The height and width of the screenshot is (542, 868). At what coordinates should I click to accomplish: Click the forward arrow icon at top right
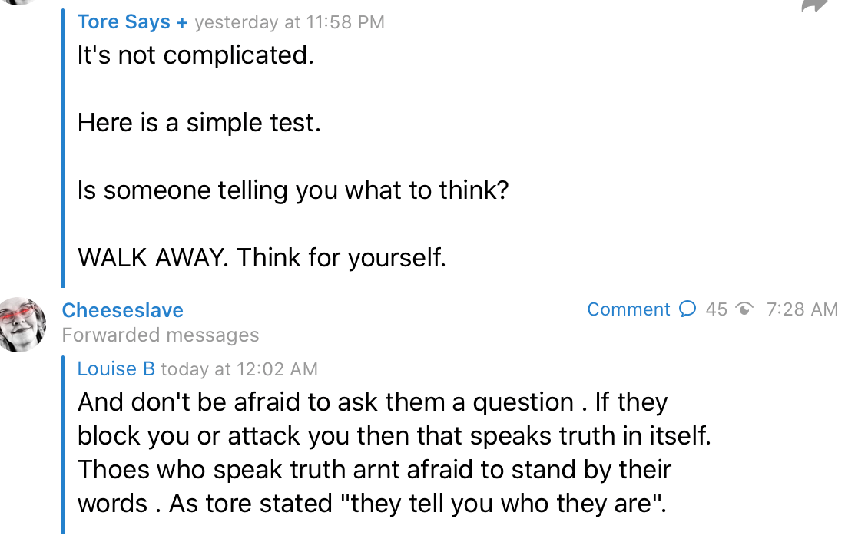coord(814,5)
